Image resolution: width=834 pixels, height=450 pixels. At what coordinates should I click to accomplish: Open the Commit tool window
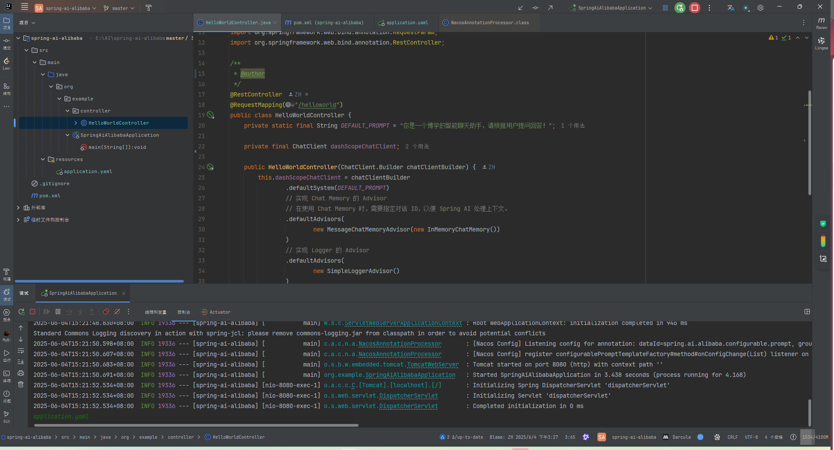(x=6, y=43)
